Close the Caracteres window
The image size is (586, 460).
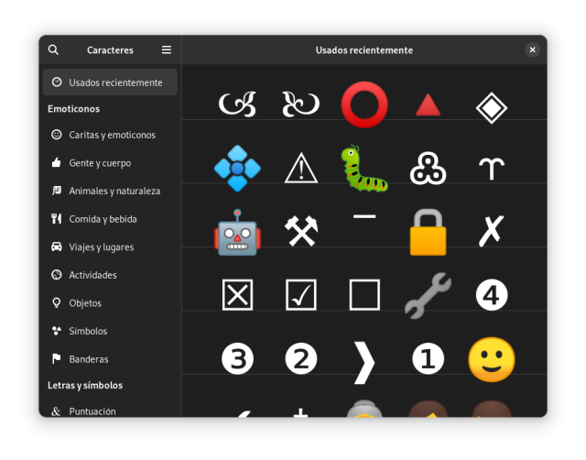pyautogui.click(x=532, y=50)
